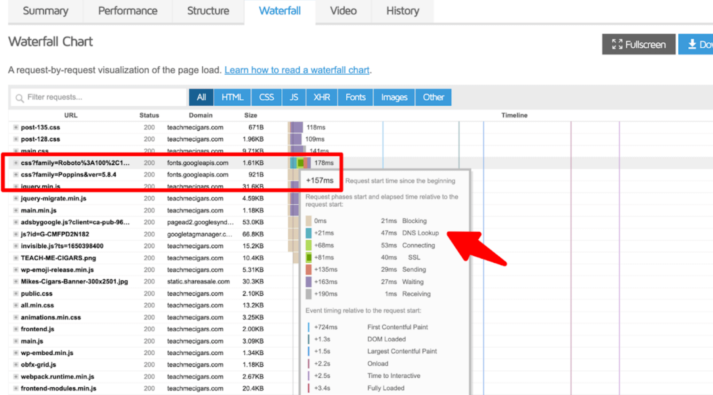Image resolution: width=713 pixels, height=395 pixels.
Task: Switch to the Performance tab
Action: [127, 11]
